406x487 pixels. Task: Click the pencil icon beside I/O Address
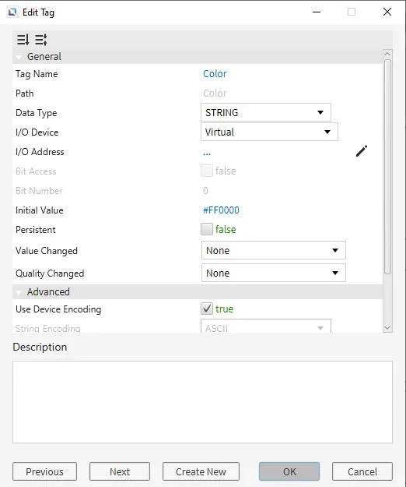tap(362, 151)
